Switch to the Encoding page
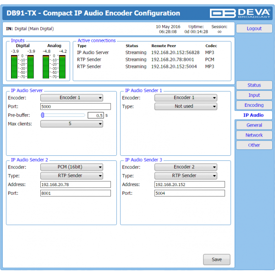 click(254, 105)
